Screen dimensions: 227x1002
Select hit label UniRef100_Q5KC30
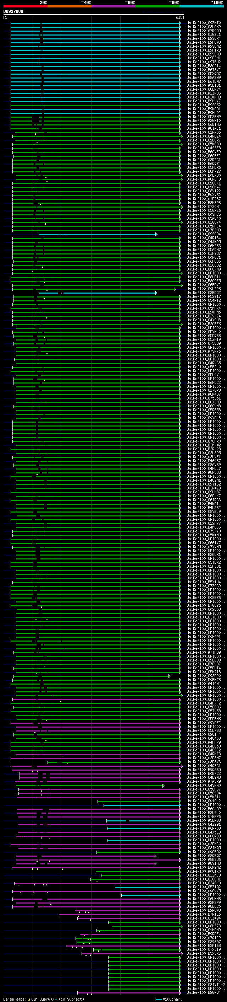204,144
